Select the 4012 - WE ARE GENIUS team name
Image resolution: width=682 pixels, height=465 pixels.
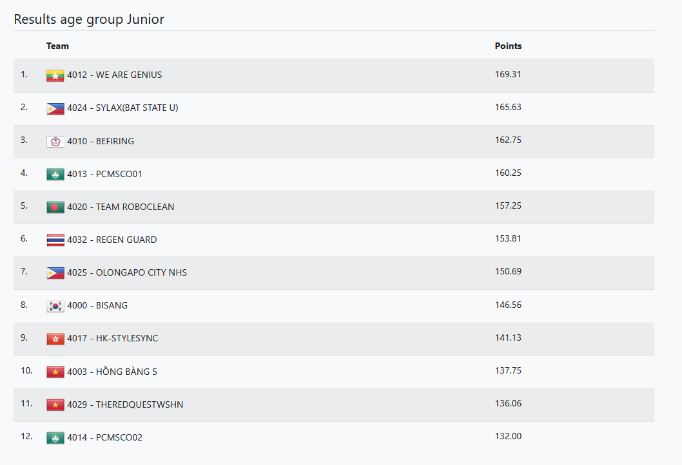[114, 75]
